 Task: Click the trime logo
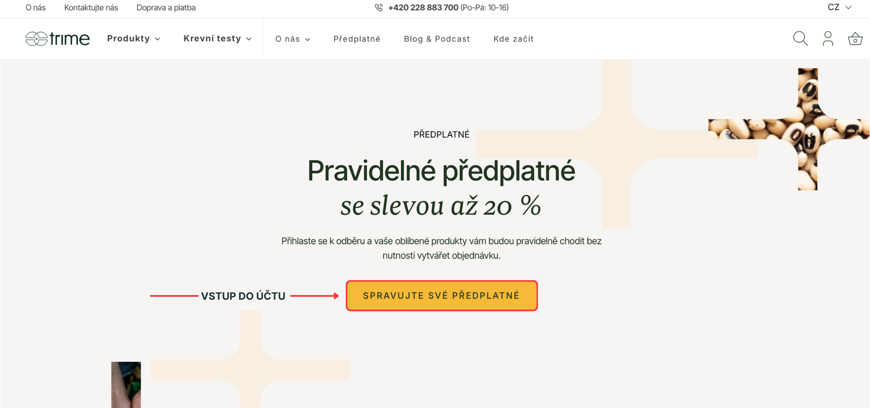pyautogui.click(x=58, y=39)
